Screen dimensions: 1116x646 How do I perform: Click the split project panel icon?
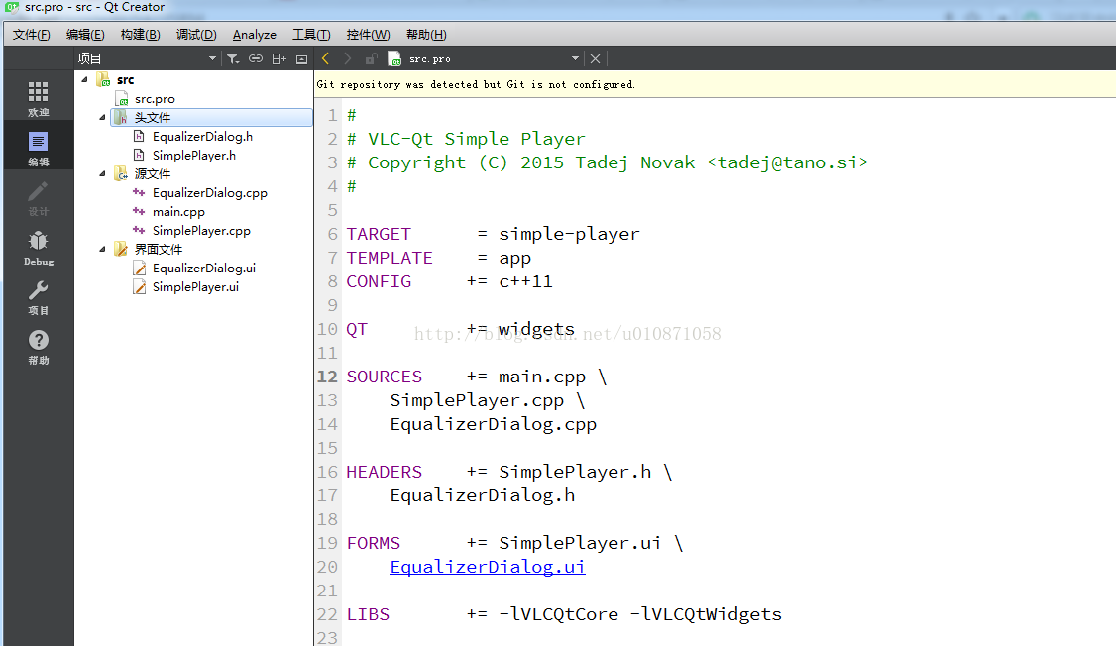[279, 59]
